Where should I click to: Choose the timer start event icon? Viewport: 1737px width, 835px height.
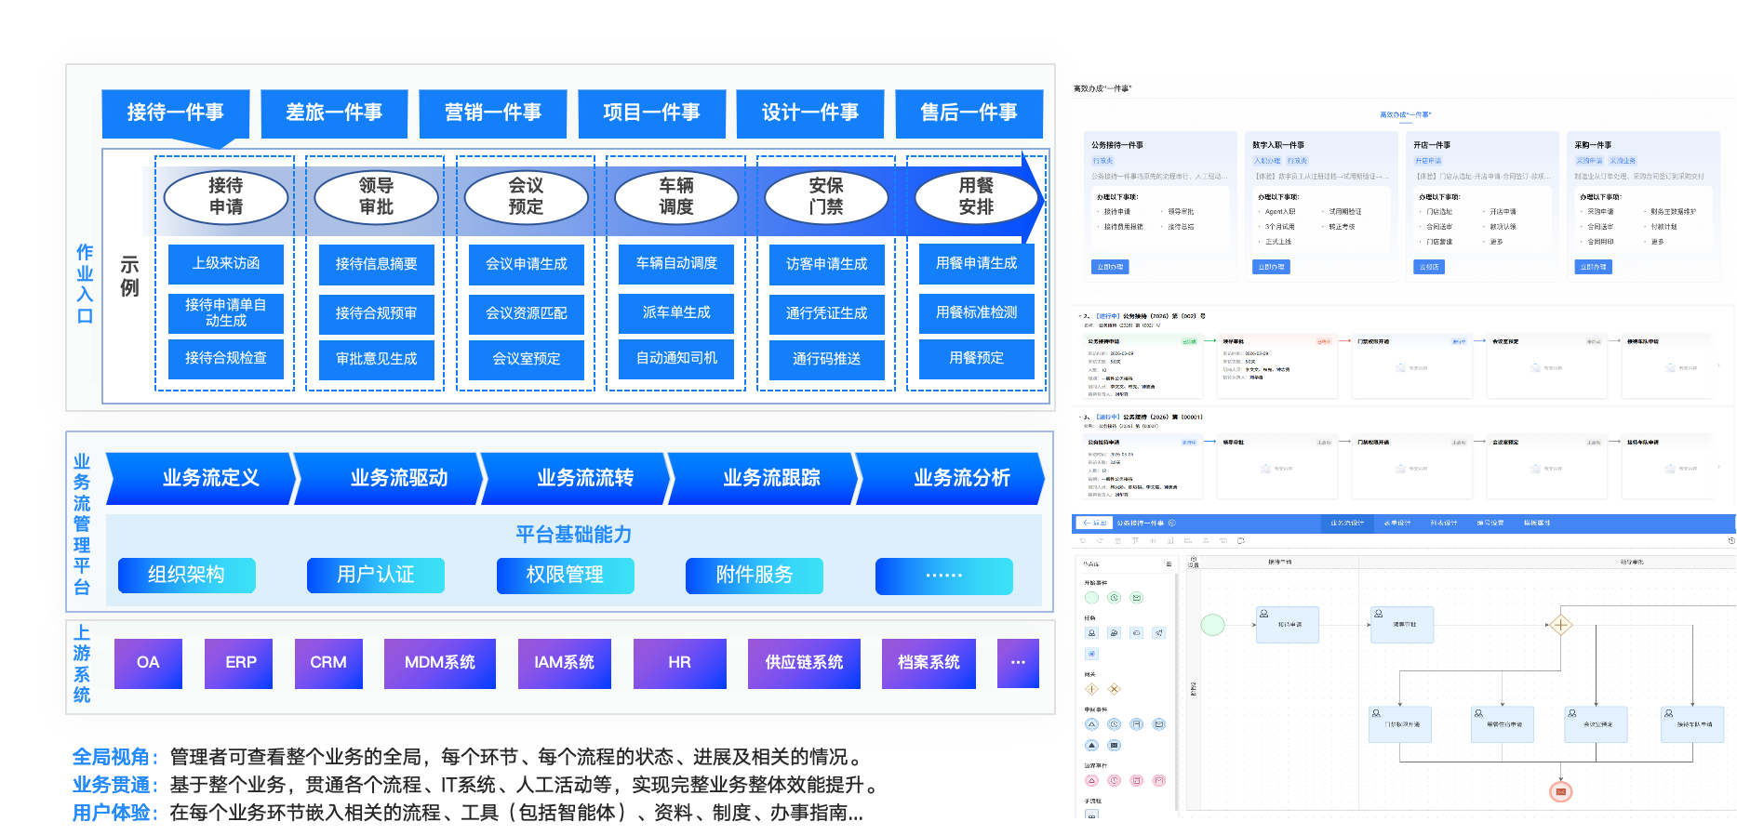coord(1115,598)
